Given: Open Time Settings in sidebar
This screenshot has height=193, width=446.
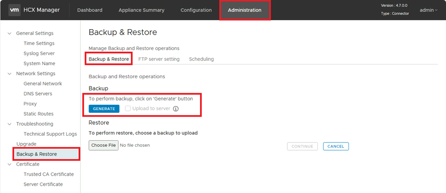Looking at the screenshot, I should [39, 43].
